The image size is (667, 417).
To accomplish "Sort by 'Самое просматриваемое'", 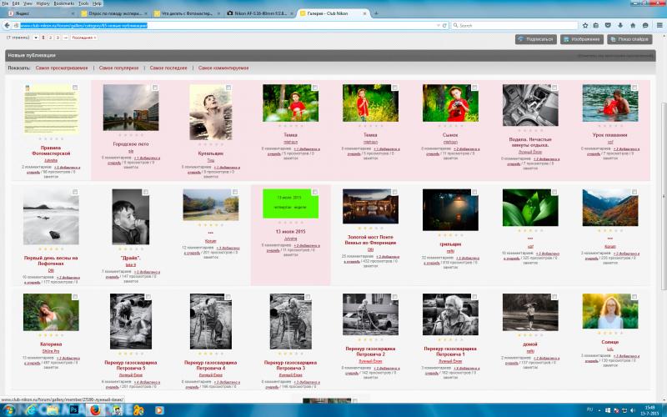I will 62,68.
